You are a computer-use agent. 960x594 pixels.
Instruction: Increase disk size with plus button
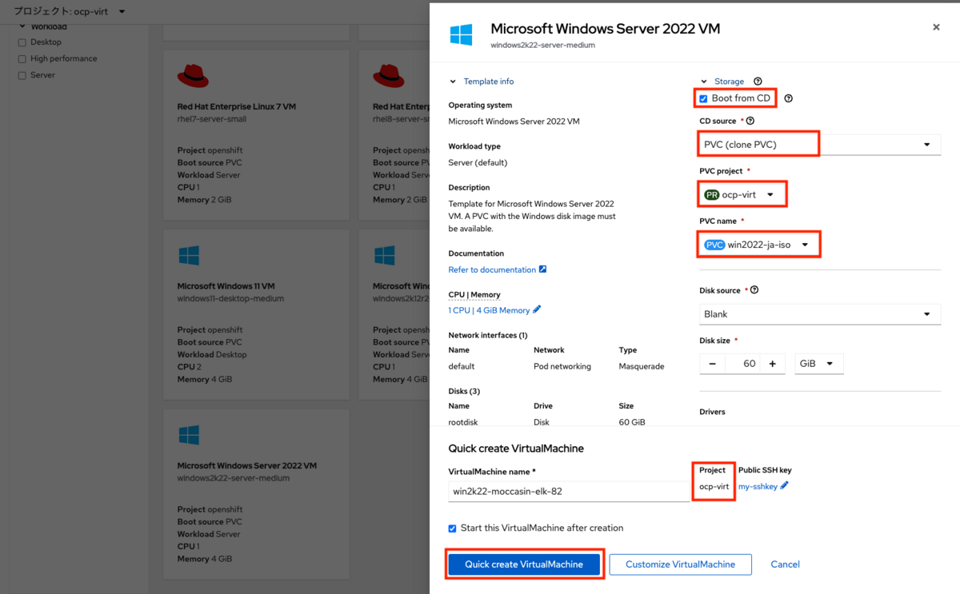772,364
